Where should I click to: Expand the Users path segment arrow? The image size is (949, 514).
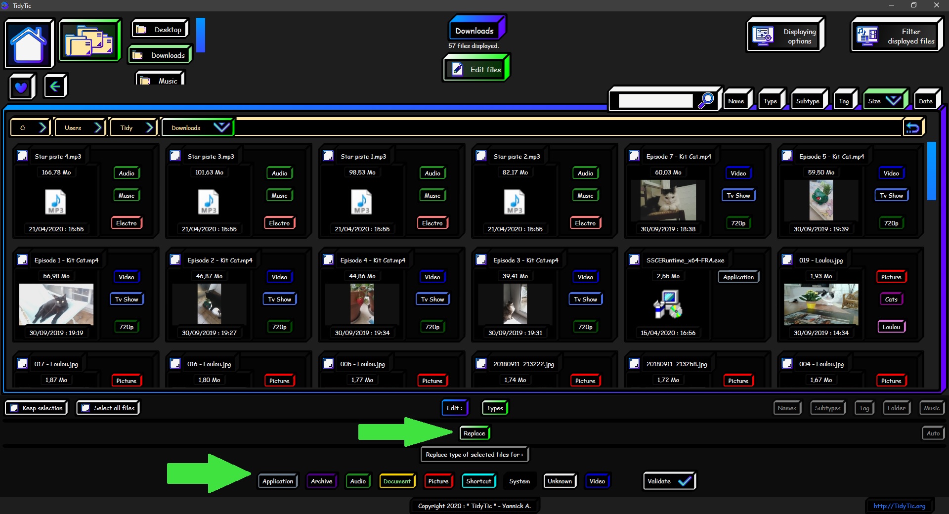point(98,128)
